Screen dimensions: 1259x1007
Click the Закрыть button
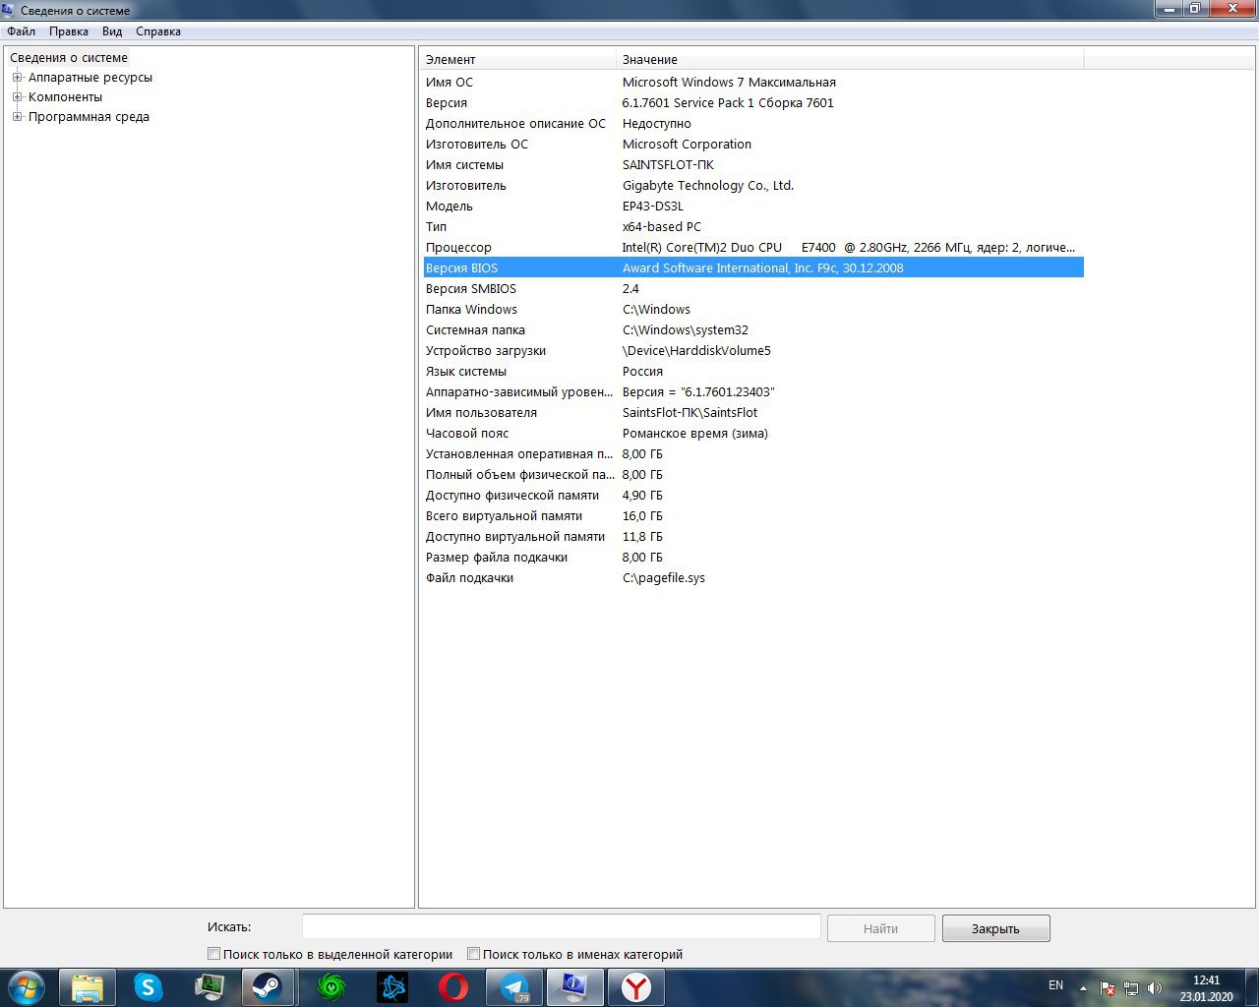995,928
